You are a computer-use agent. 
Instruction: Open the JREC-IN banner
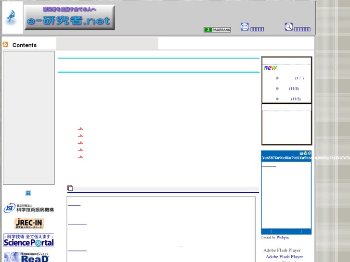[x=29, y=223]
